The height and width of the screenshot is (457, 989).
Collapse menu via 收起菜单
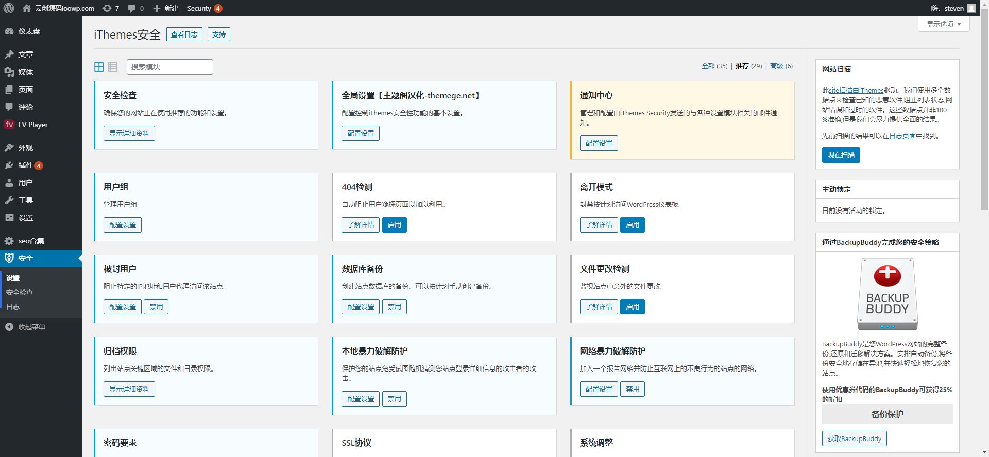pos(41,327)
